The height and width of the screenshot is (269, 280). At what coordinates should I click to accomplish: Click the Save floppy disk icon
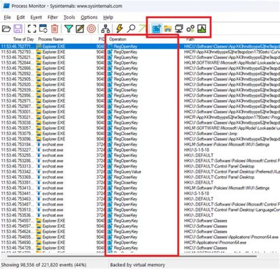pyautogui.click(x=18, y=28)
